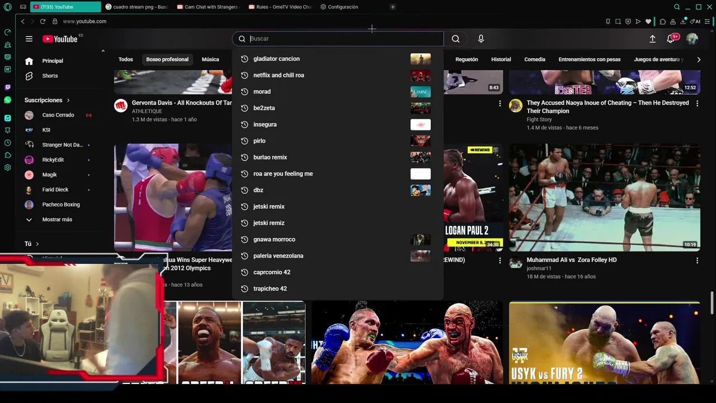Choose 'gladiator cancion' suggestion
Image resolution: width=716 pixels, height=403 pixels.
[337, 59]
